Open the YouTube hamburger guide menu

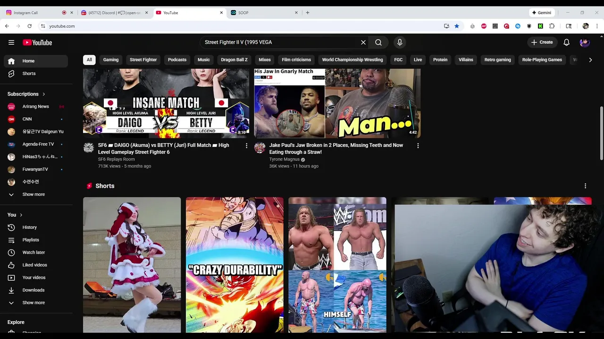tap(11, 42)
